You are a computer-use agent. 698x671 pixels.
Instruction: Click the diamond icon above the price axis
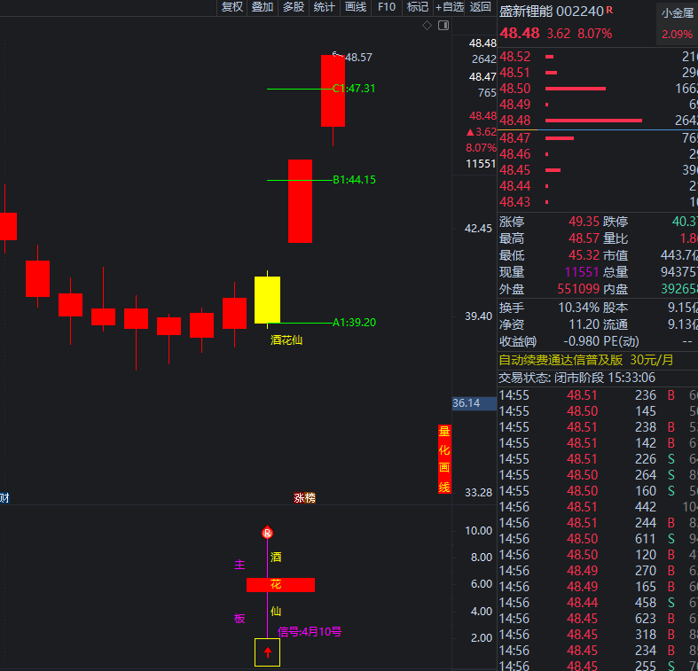pyautogui.click(x=427, y=26)
